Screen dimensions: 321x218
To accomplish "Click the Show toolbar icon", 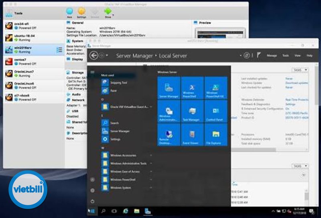I will pyautogui.click(x=108, y=13).
